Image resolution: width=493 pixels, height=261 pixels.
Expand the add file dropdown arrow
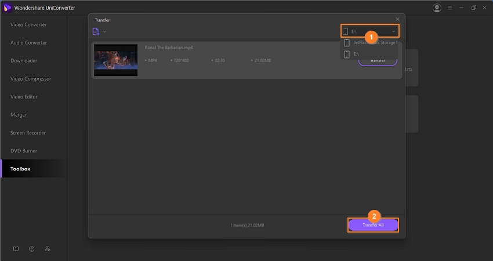[105, 31]
